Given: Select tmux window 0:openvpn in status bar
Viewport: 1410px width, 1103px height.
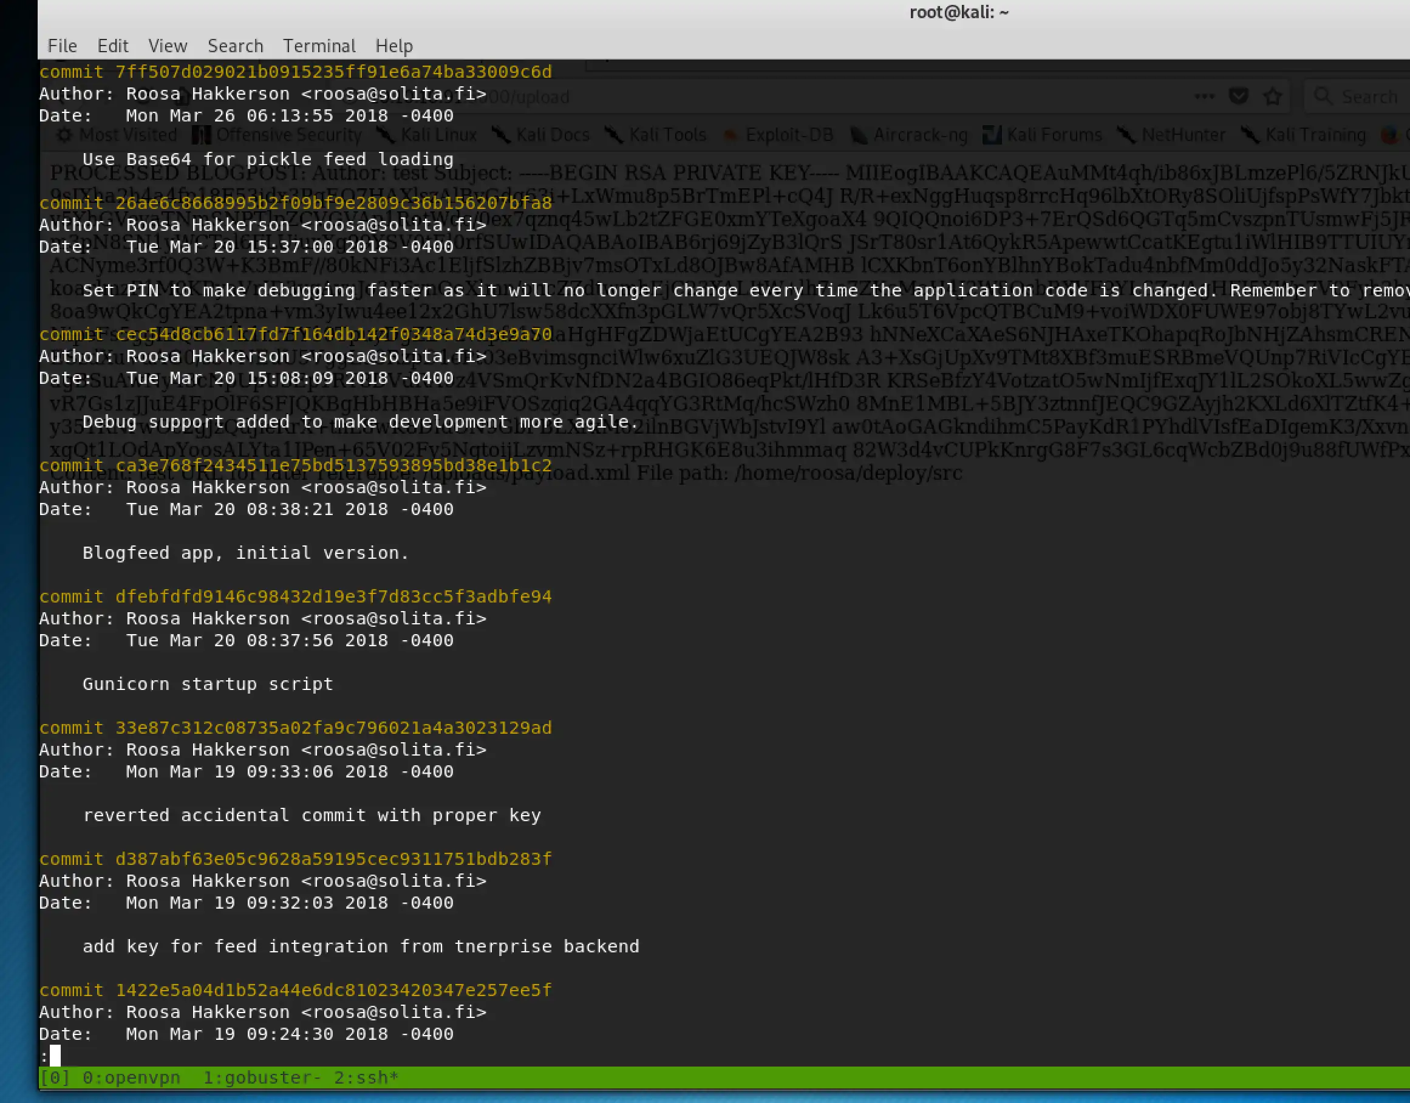Looking at the screenshot, I should point(131,1077).
